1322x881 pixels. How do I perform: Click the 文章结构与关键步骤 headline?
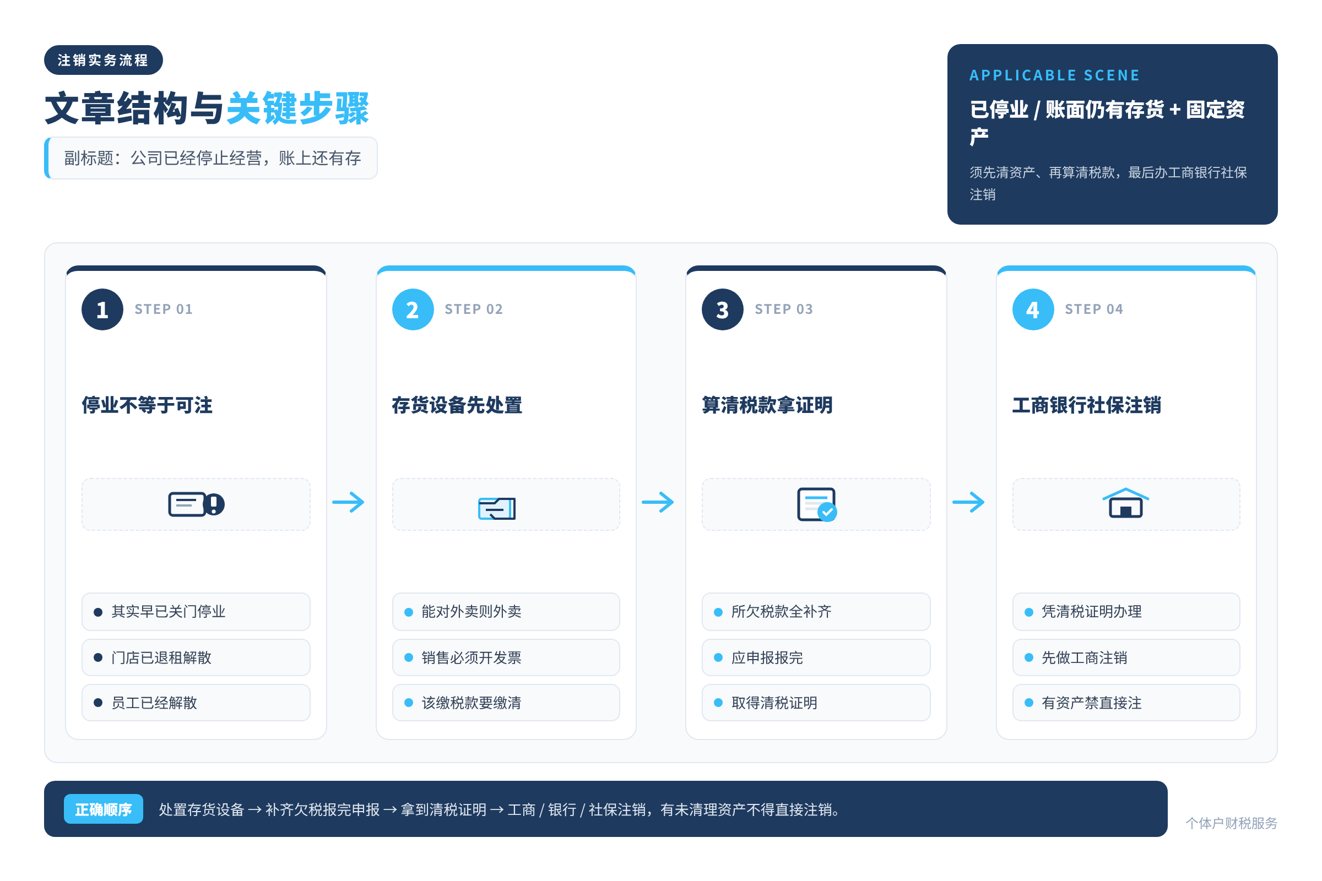pyautogui.click(x=207, y=108)
